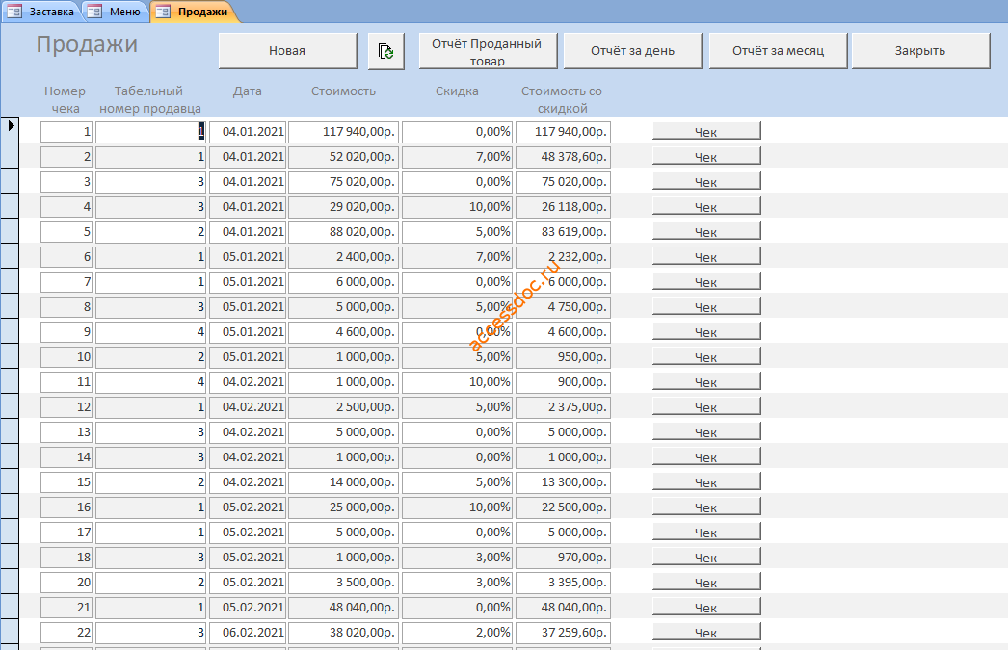Image resolution: width=1008 pixels, height=650 pixels.
Task: Select the Продажи tab
Action: [195, 12]
